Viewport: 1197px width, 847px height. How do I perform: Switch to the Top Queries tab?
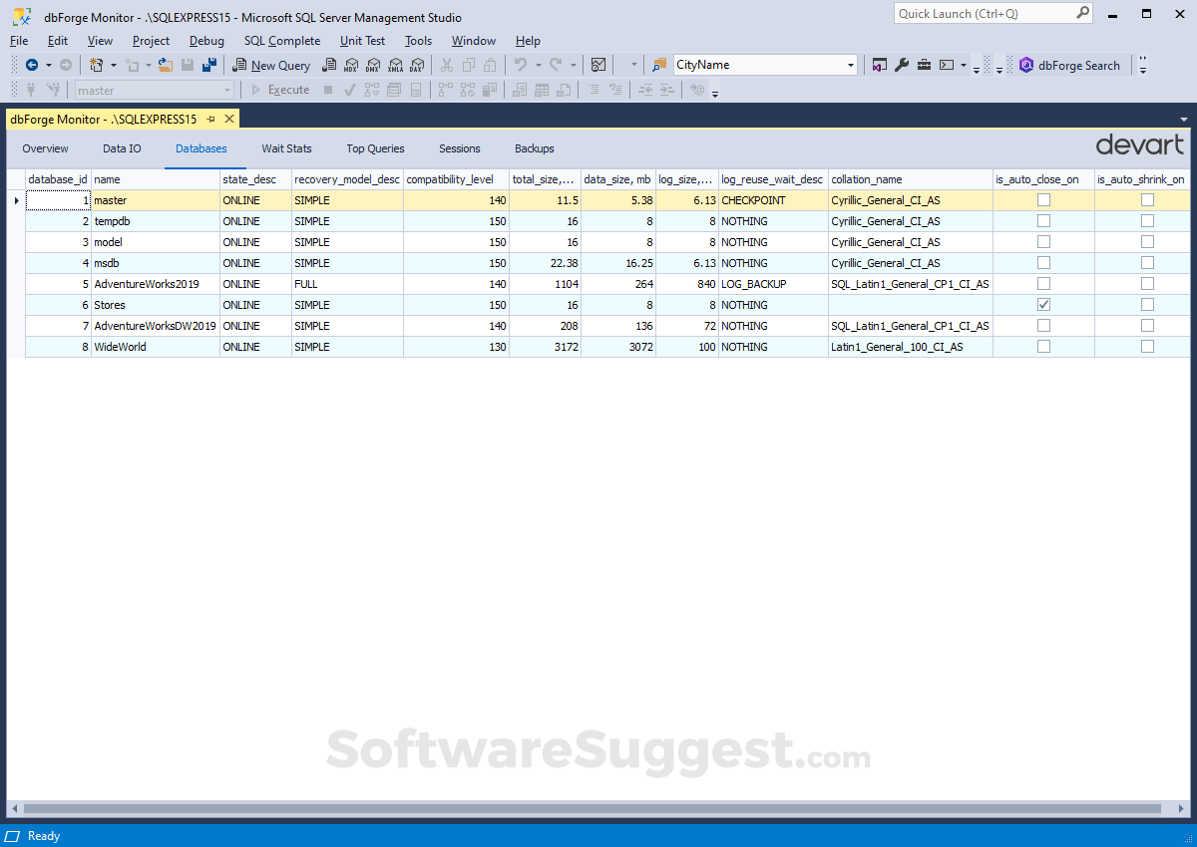pyautogui.click(x=375, y=148)
